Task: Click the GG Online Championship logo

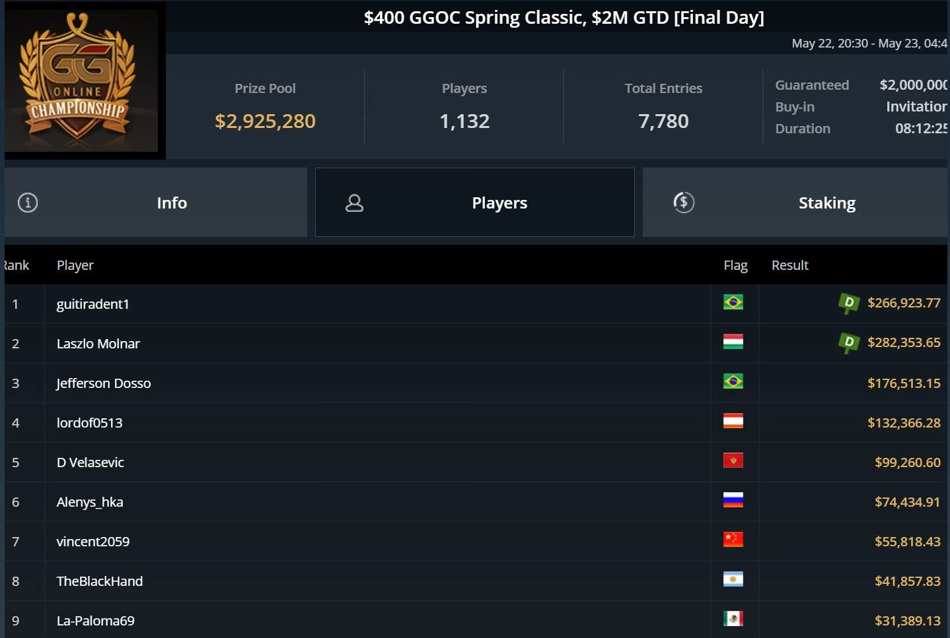Action: (81, 80)
